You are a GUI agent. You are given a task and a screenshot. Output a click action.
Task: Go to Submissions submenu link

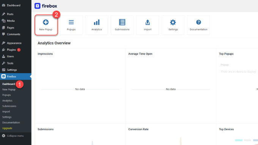point(9,106)
